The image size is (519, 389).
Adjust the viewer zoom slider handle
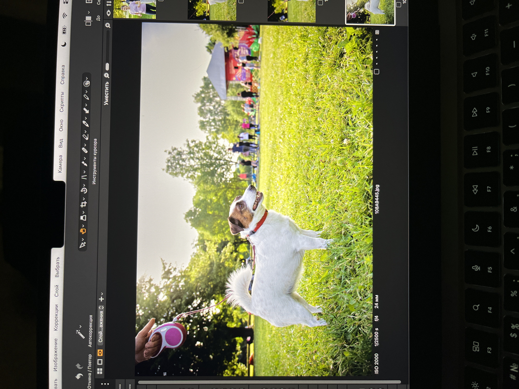(x=107, y=67)
